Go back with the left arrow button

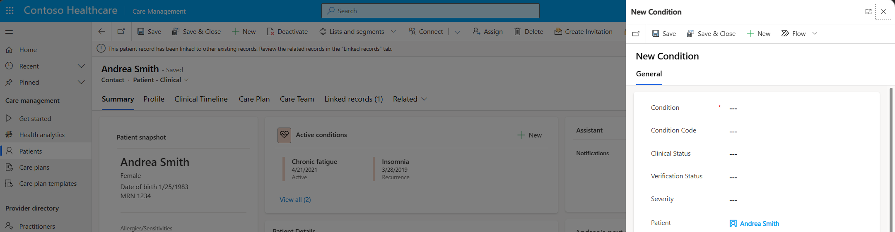[x=101, y=31]
